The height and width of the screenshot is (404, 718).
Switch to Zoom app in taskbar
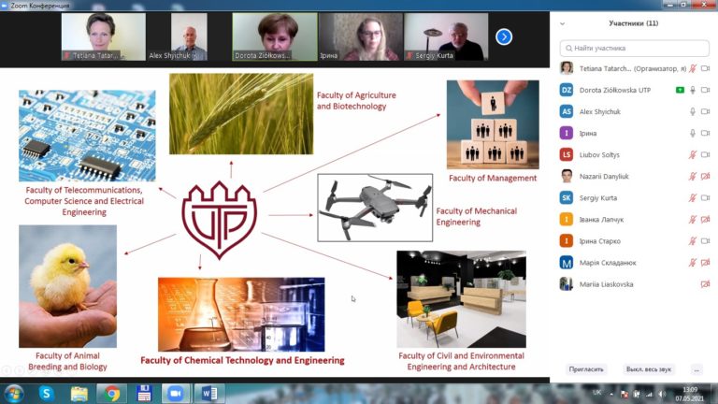tap(175, 394)
